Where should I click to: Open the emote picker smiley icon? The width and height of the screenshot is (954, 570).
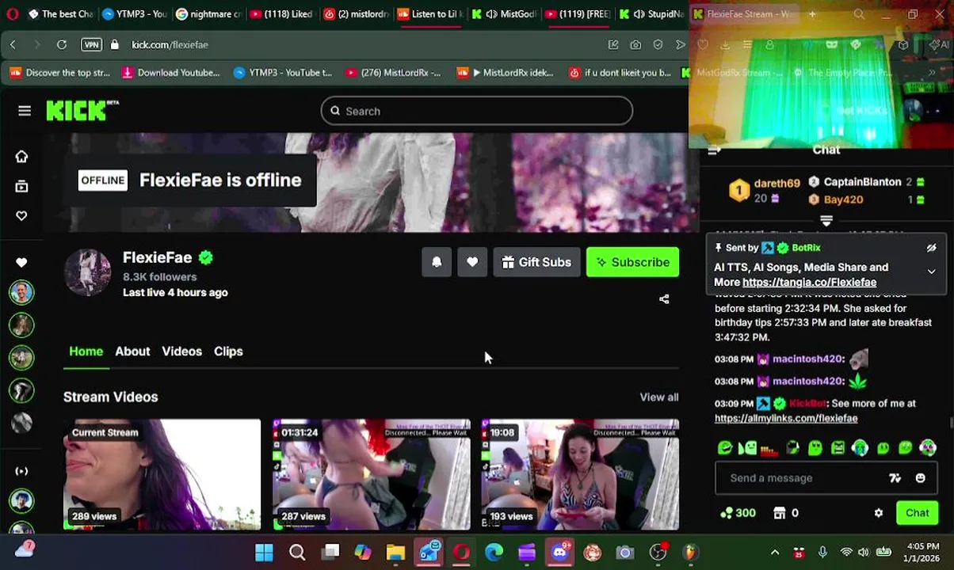920,478
